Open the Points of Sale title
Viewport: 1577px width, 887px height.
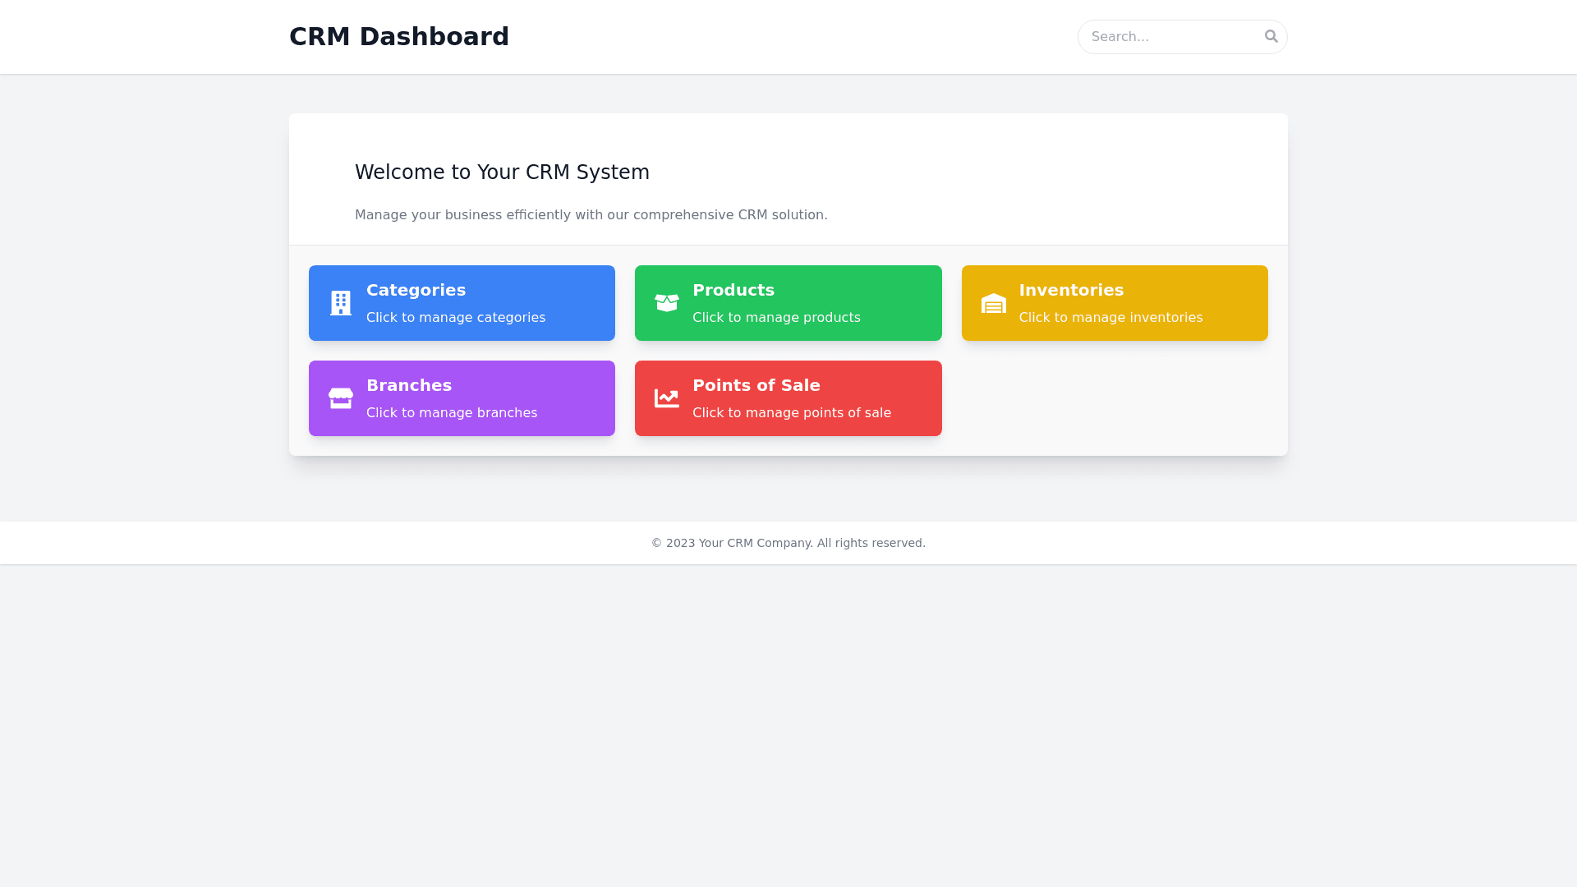756,385
